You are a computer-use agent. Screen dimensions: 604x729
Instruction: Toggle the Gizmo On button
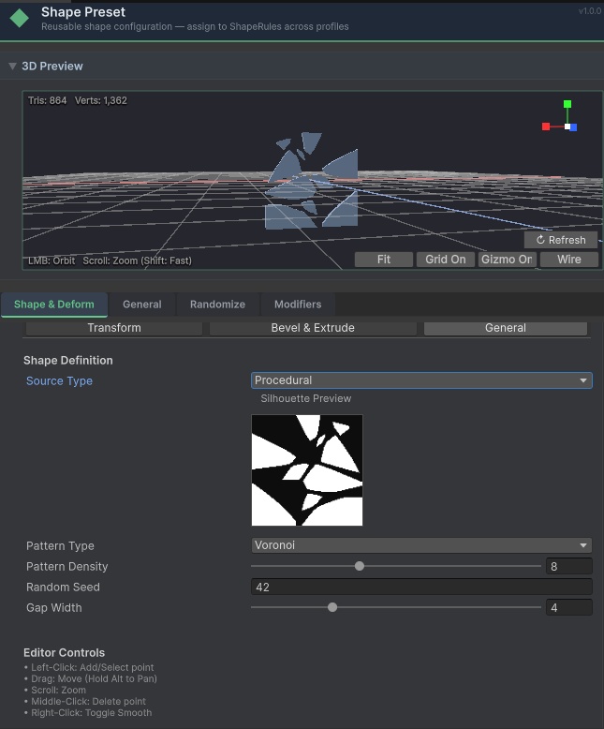506,260
